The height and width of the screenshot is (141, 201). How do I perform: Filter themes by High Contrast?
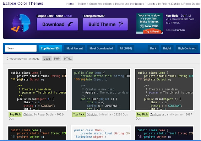187,48
